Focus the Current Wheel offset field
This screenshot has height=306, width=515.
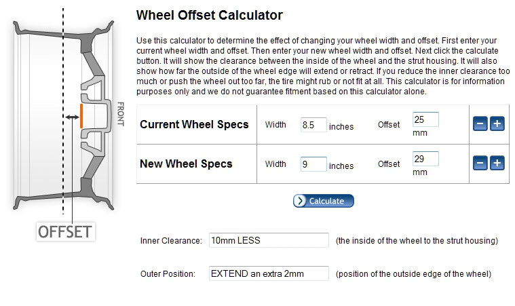pyautogui.click(x=425, y=119)
